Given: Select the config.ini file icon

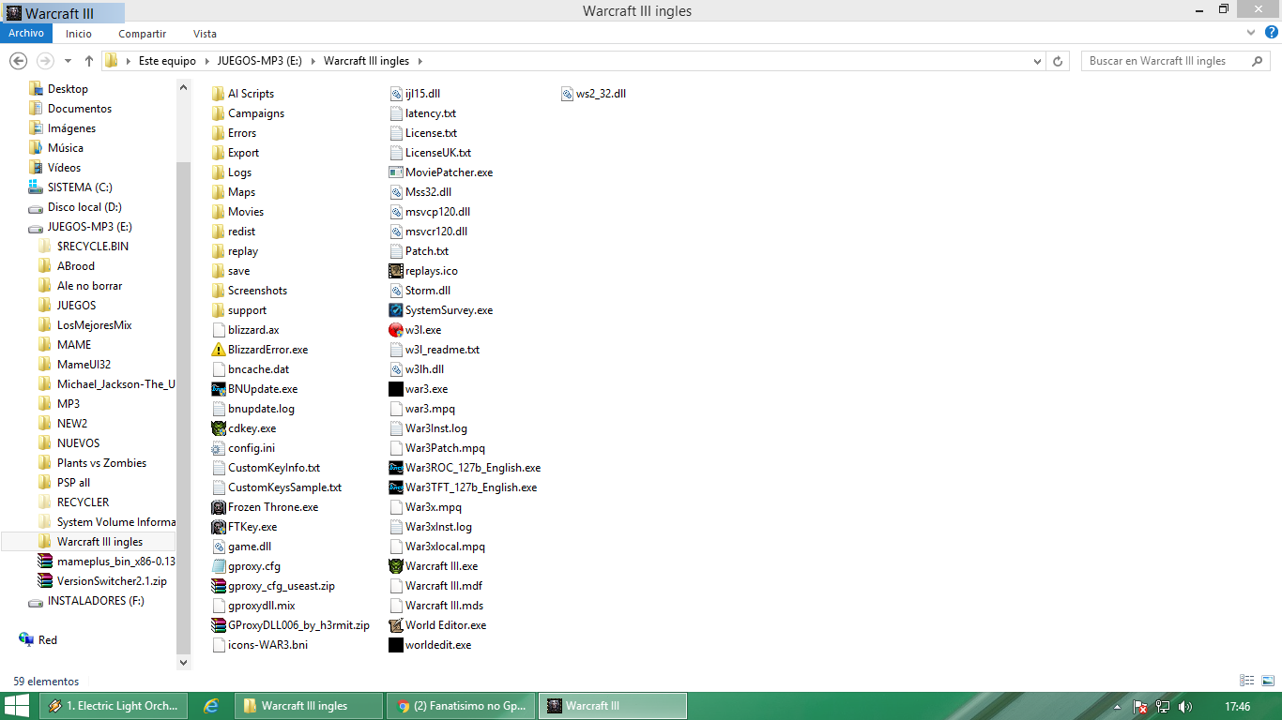Looking at the screenshot, I should point(219,448).
